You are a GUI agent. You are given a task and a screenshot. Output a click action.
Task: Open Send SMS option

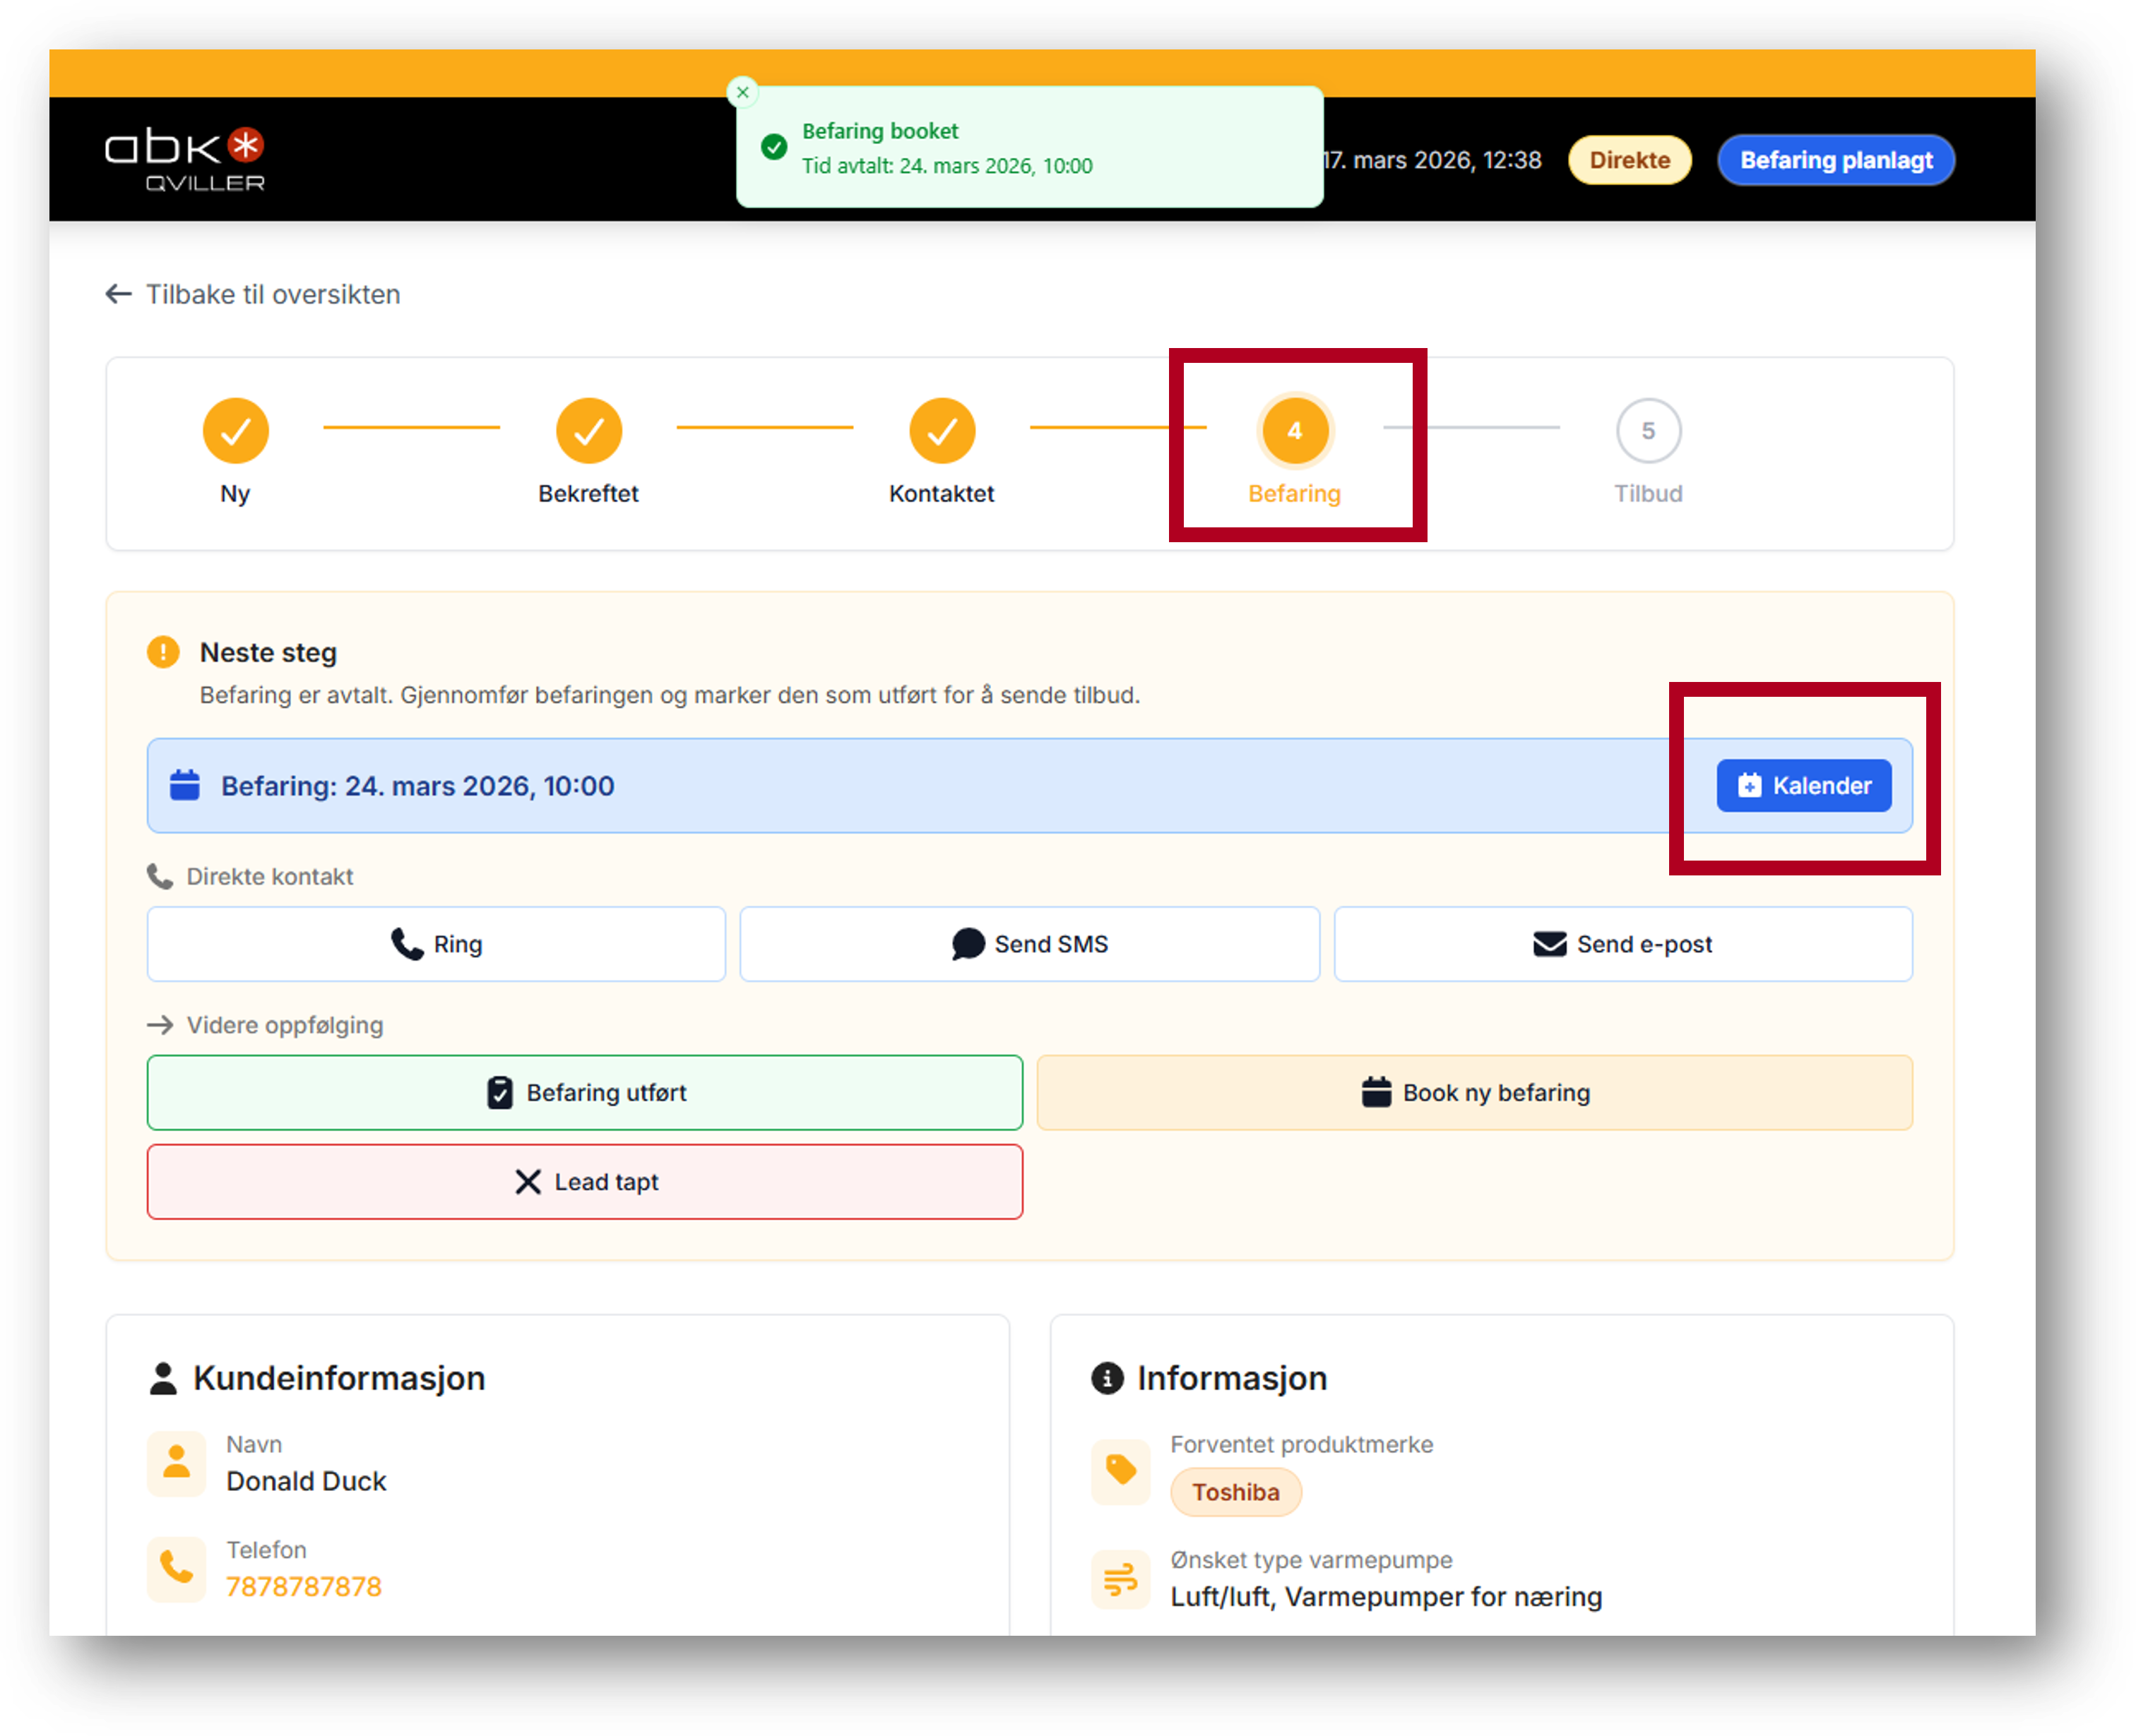point(1029,944)
